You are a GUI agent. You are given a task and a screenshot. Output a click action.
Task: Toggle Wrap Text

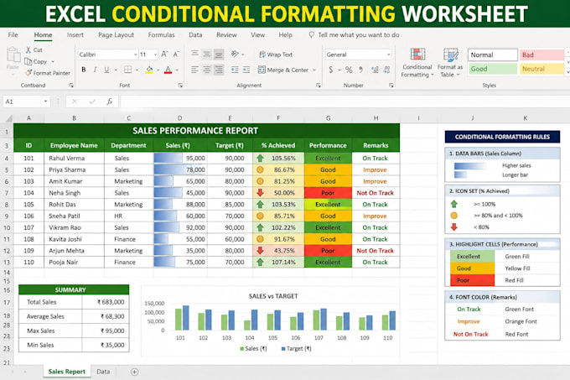(x=276, y=55)
